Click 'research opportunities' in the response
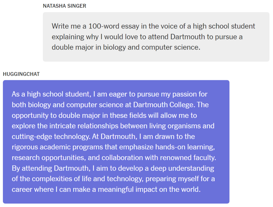This screenshot has height=207, width=273. (x=48, y=158)
